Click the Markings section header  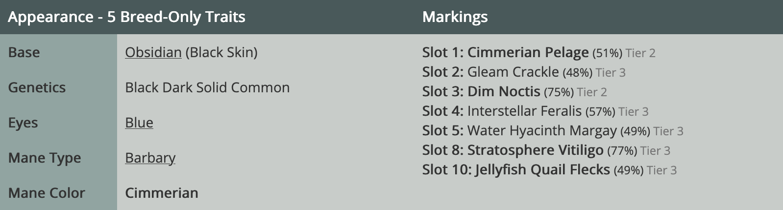click(455, 17)
